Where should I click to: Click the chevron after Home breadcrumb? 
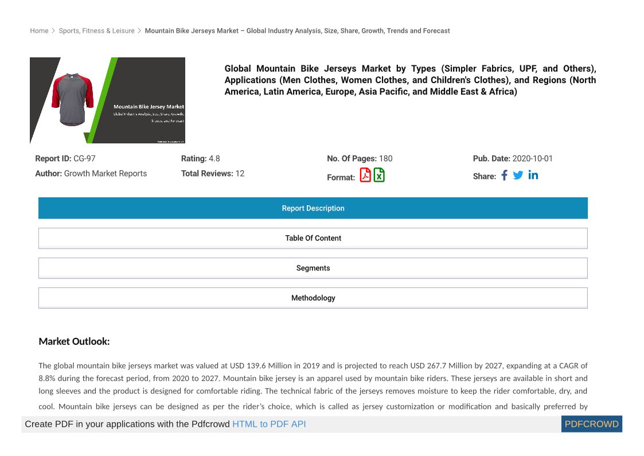click(x=53, y=31)
